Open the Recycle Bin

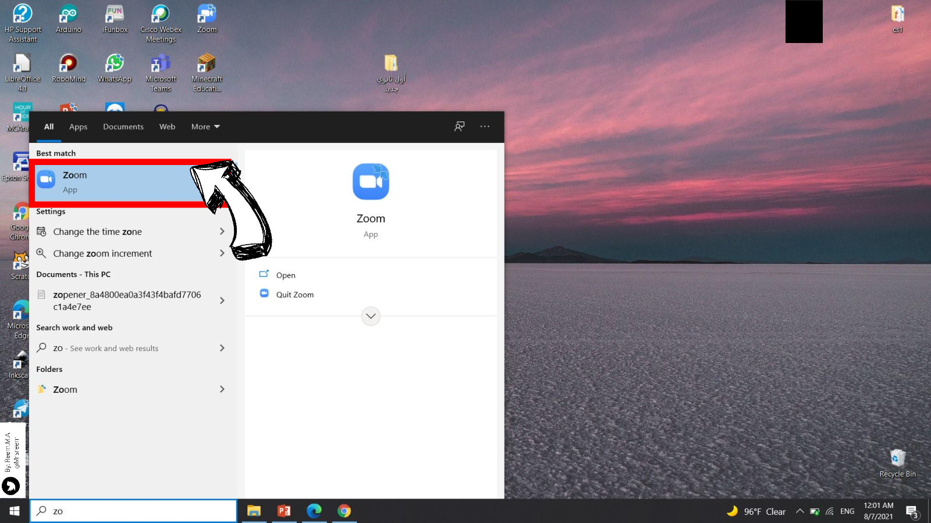point(897,463)
